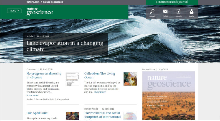Open Environmental and social footprints article

(x=103, y=116)
